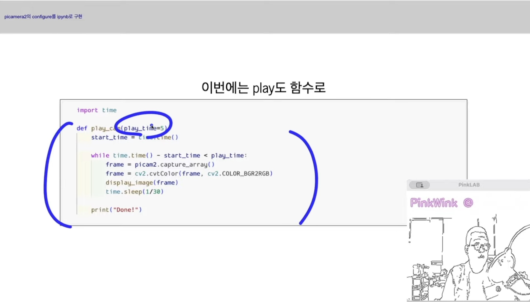Click the picam2.capture_array() call
This screenshot has width=530, height=302.
pos(175,165)
